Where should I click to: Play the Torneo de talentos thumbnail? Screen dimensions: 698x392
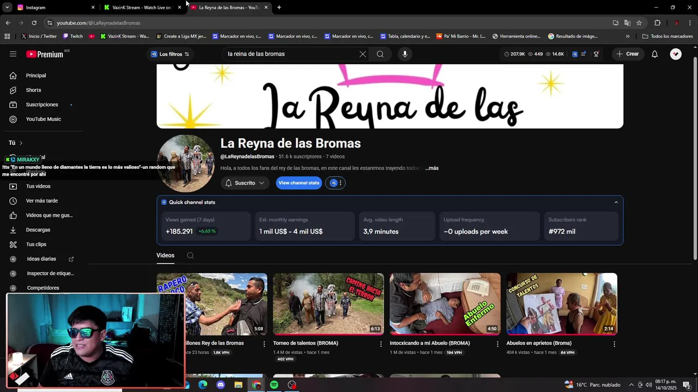328,304
